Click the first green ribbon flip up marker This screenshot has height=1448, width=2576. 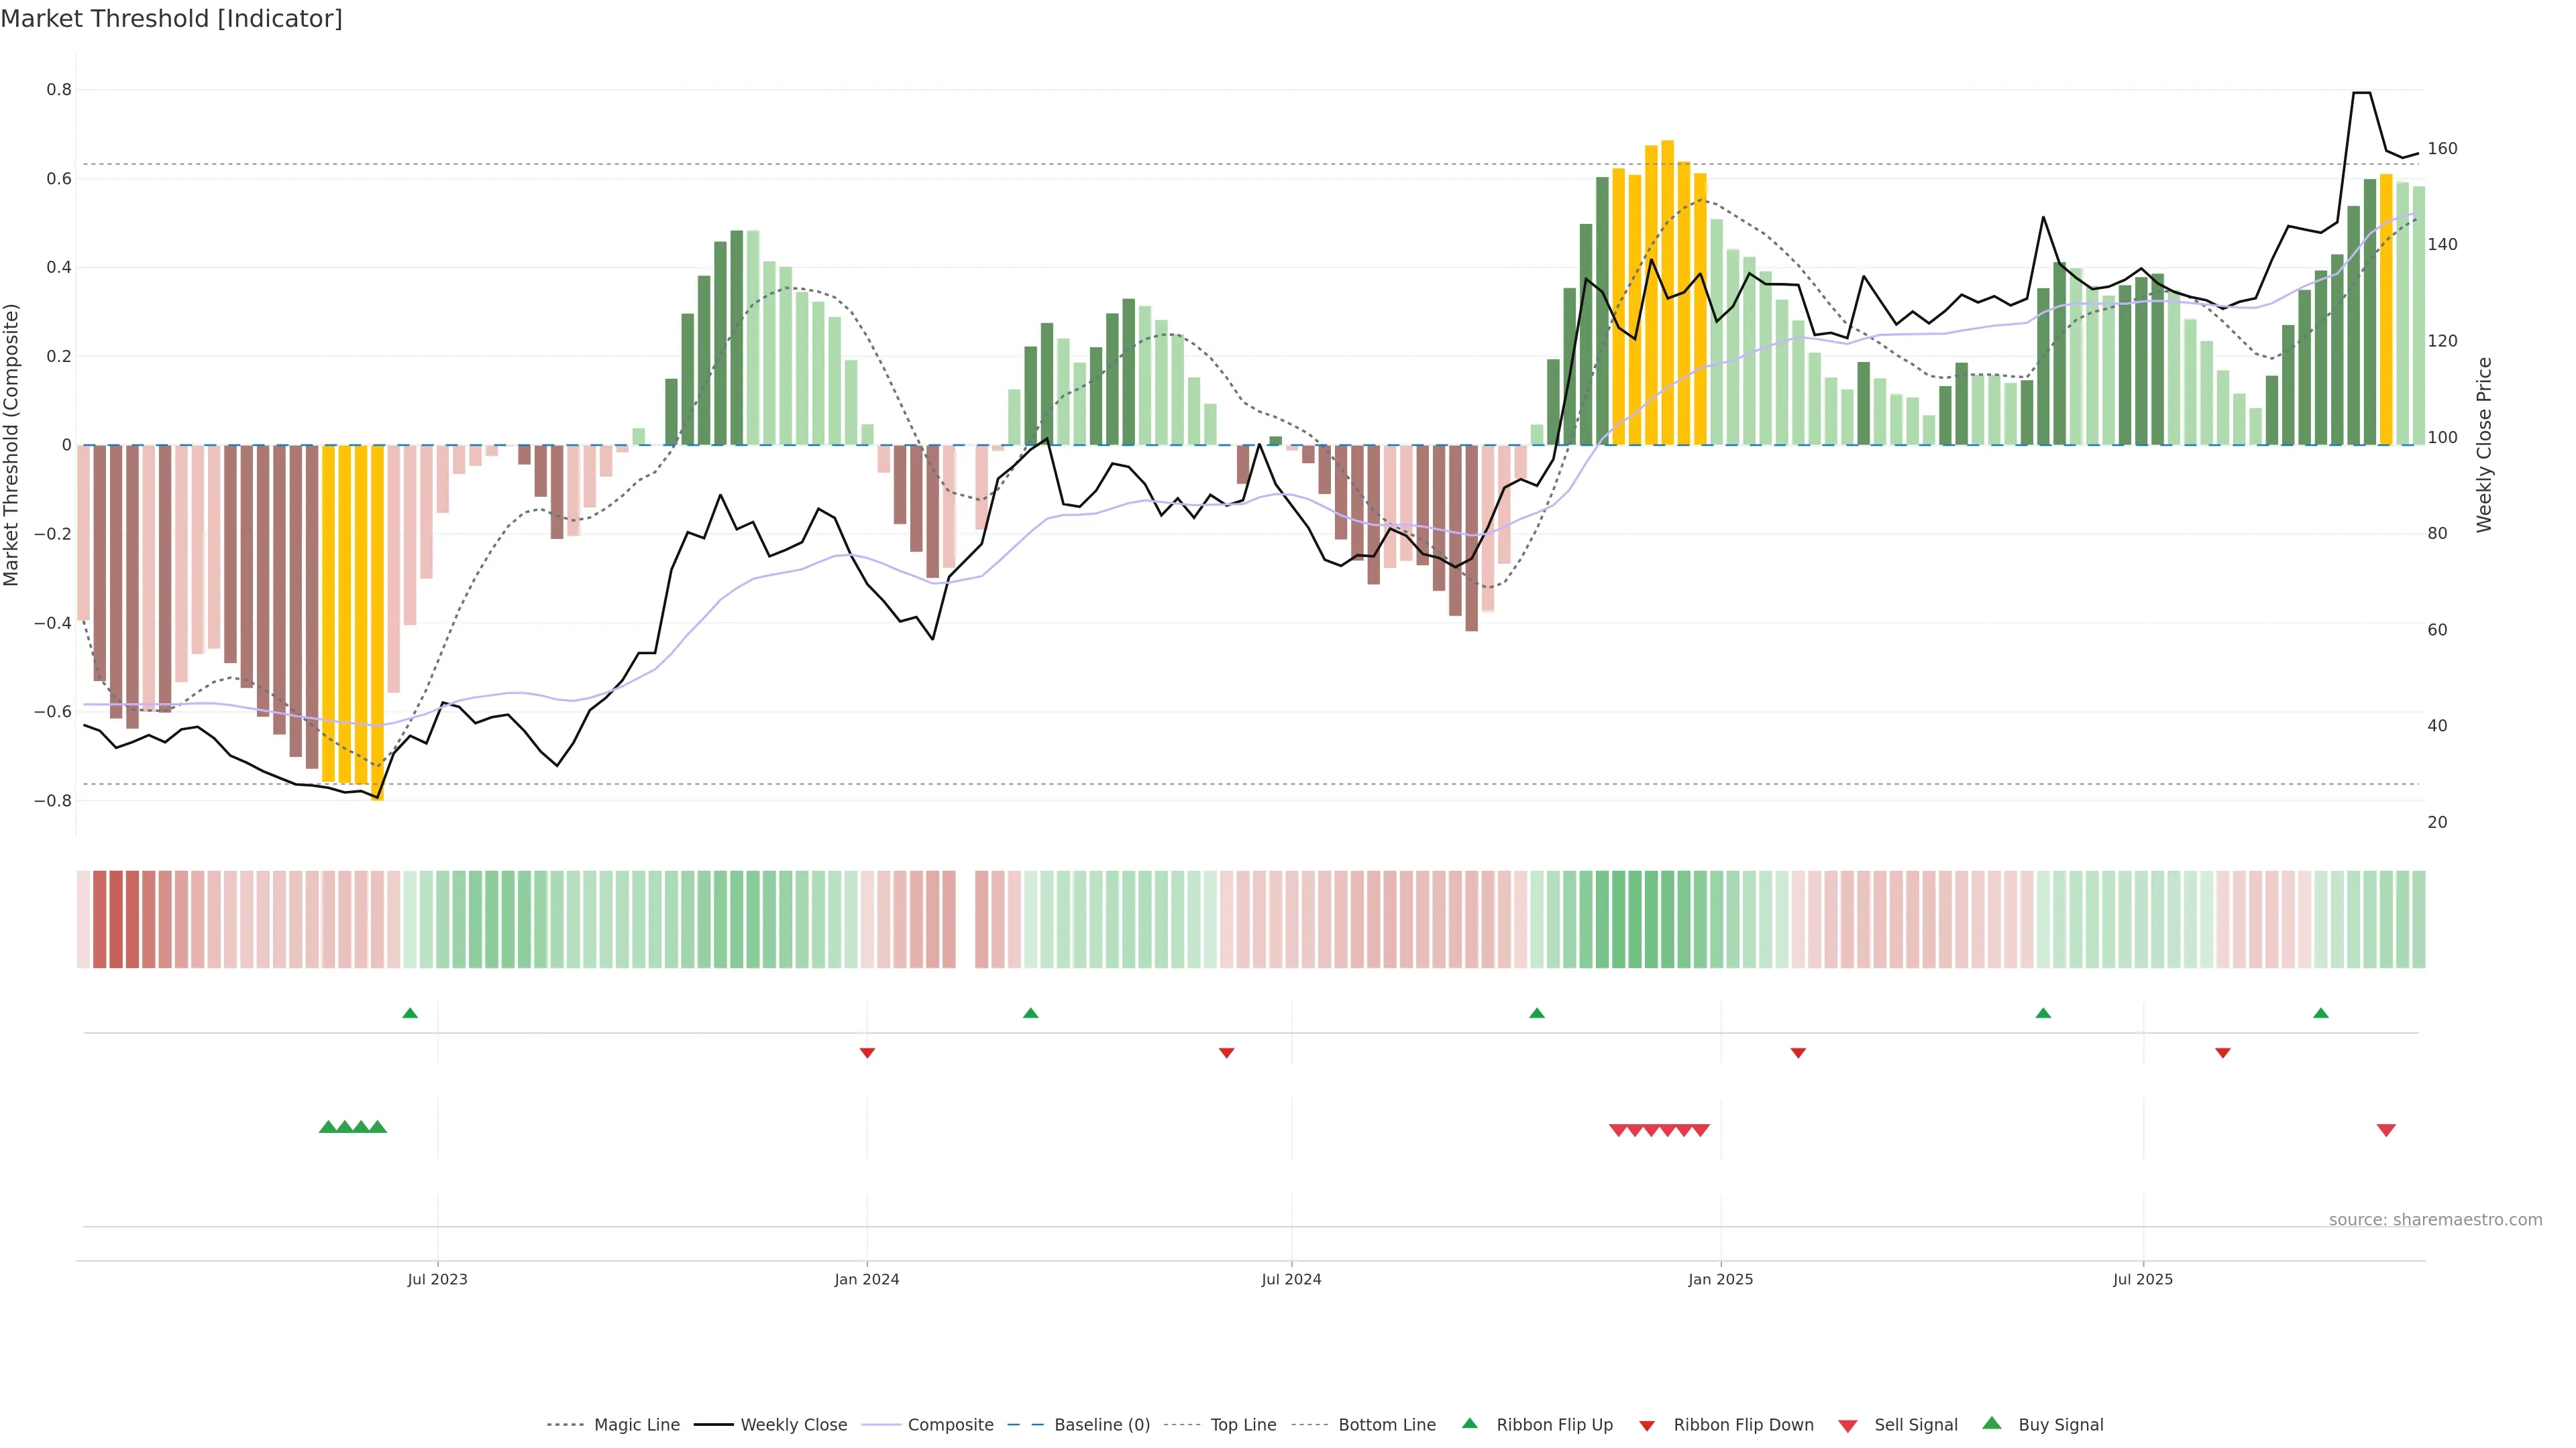tap(410, 1014)
